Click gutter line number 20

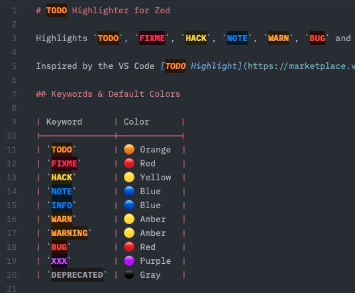coord(11,275)
